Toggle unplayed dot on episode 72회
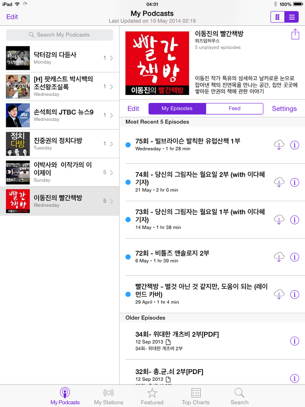305x407 pixels. 128,257
